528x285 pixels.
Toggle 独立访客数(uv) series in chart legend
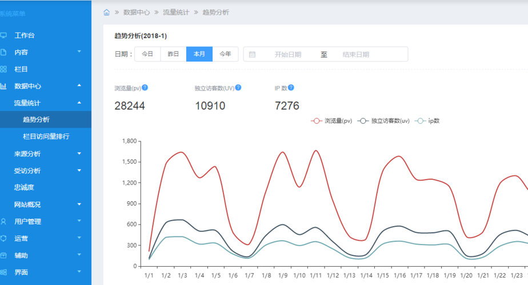(x=383, y=121)
